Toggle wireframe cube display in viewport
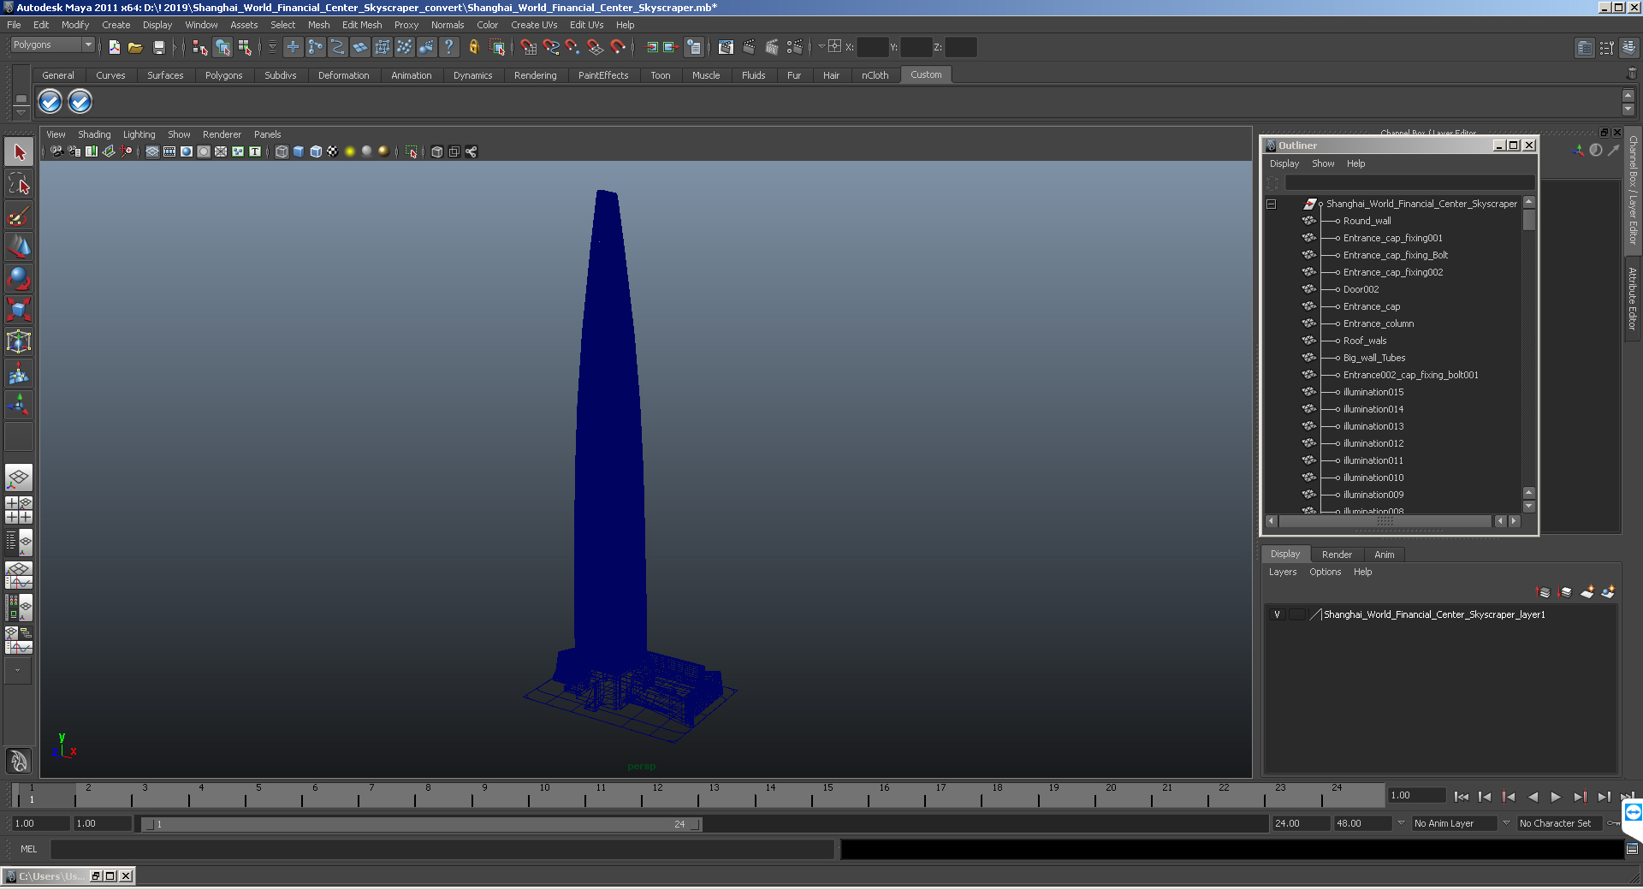Image resolution: width=1643 pixels, height=890 pixels. pyautogui.click(x=282, y=151)
